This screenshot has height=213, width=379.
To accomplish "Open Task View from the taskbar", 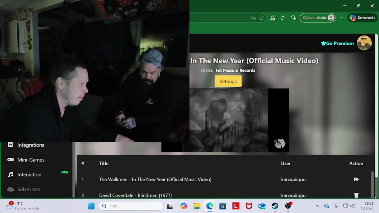I will [170, 206].
